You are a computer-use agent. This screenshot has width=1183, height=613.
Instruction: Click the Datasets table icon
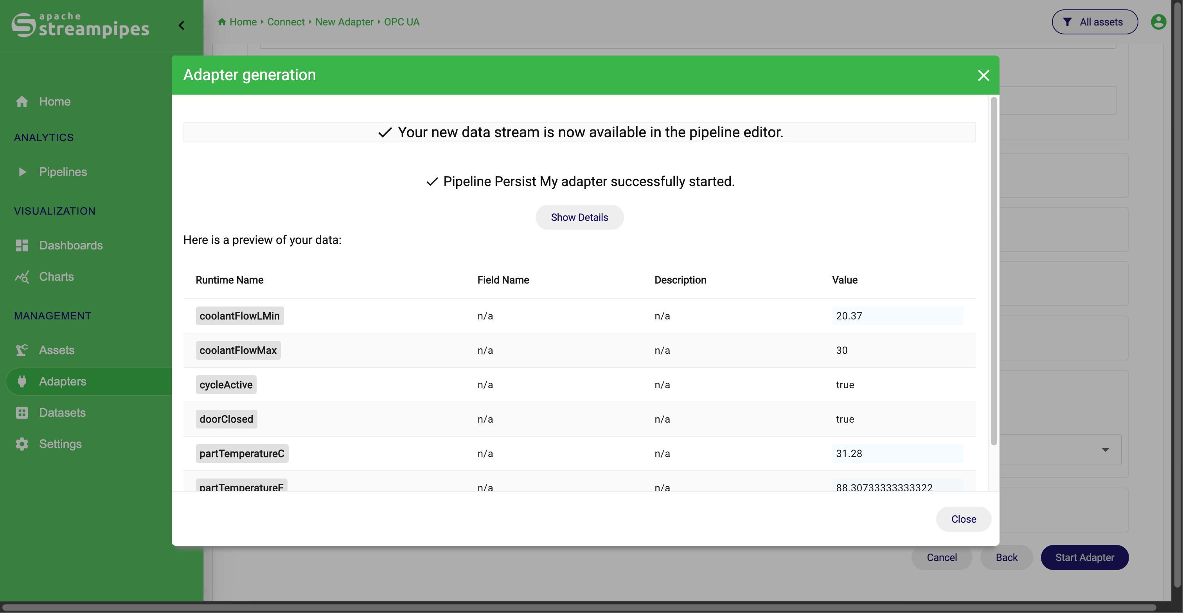(x=22, y=412)
